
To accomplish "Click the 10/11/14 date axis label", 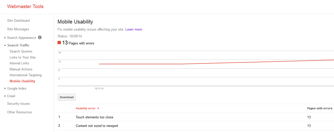I will point(99,89).
